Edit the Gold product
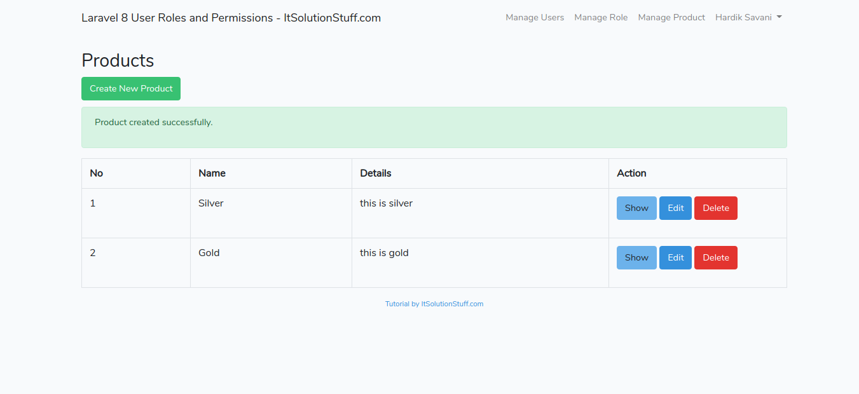This screenshot has width=859, height=394. (675, 257)
